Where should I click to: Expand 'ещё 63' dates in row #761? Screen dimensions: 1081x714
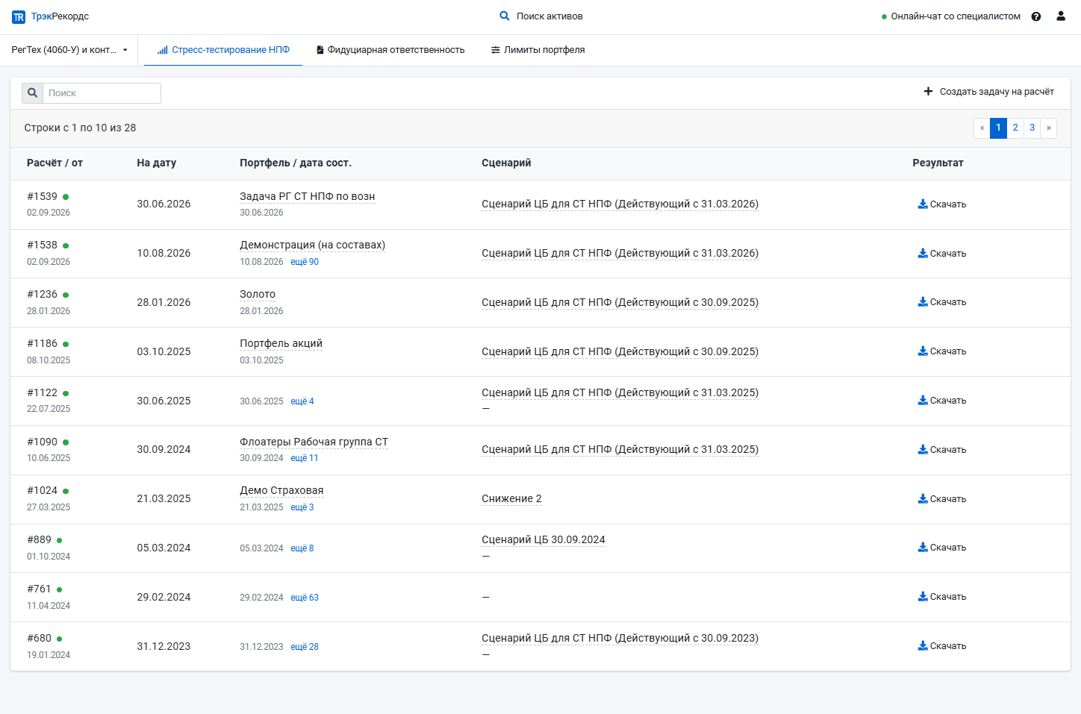(305, 598)
